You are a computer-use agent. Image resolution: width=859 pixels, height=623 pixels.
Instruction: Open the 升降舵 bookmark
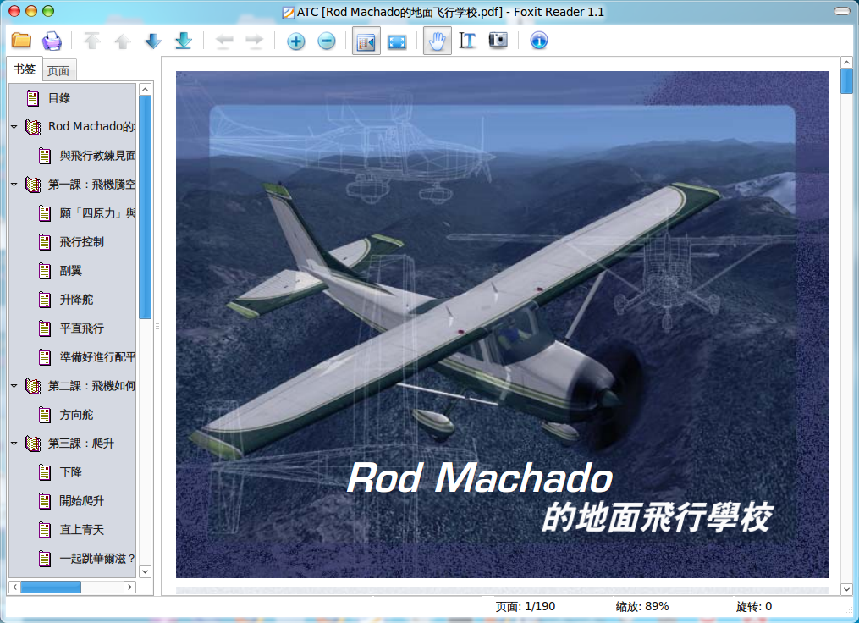click(x=76, y=299)
